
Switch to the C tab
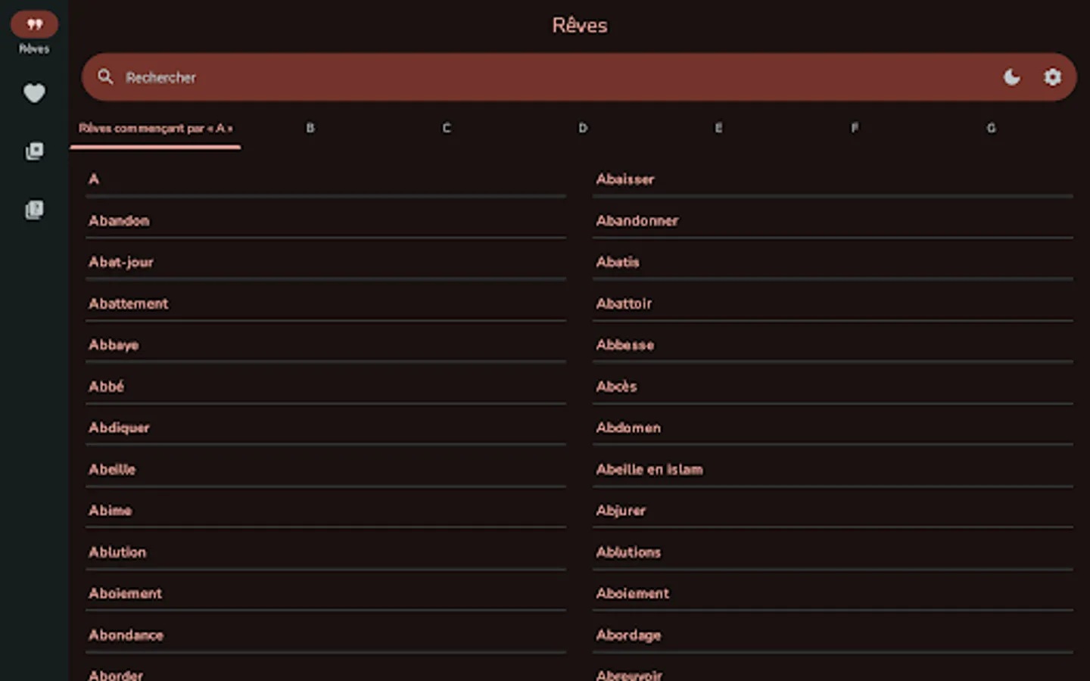coord(447,128)
